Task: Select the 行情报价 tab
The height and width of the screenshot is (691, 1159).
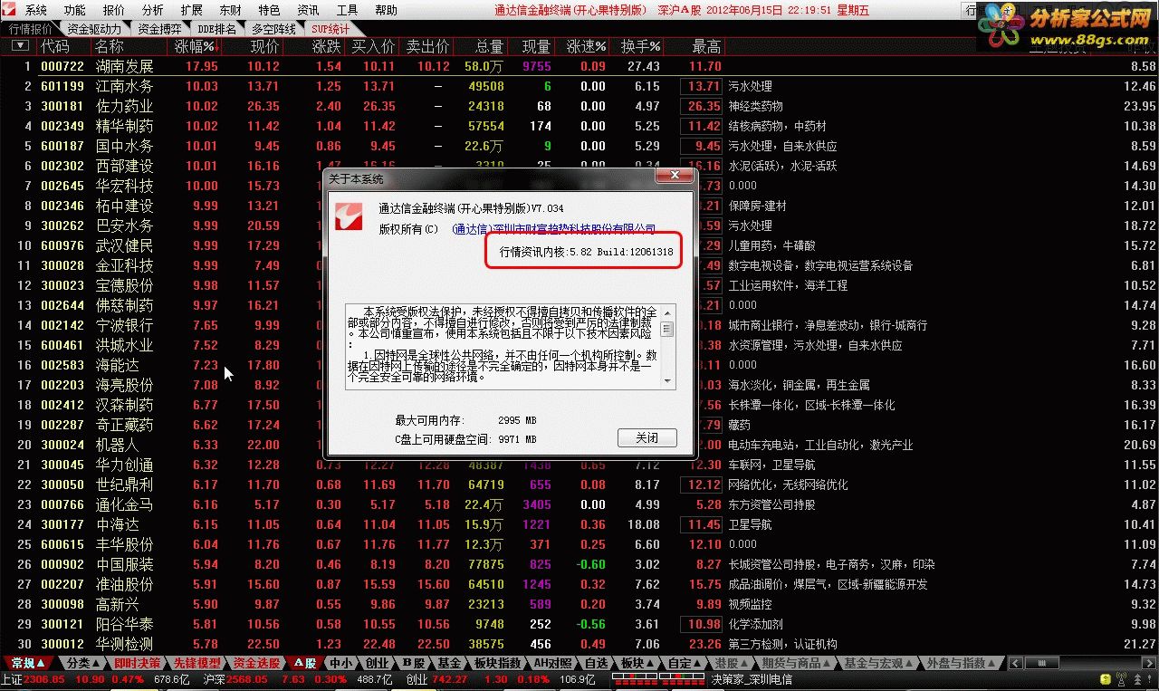Action: coord(31,29)
